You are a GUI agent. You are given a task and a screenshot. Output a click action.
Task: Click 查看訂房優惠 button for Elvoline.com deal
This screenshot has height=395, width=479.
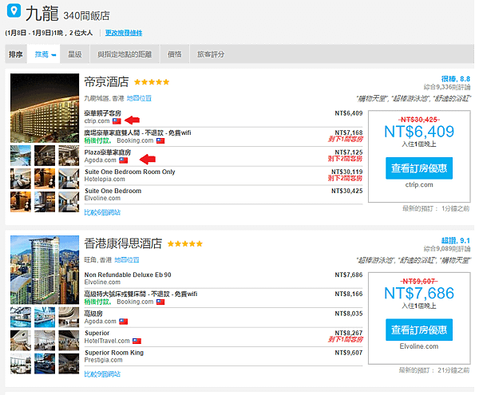419,330
